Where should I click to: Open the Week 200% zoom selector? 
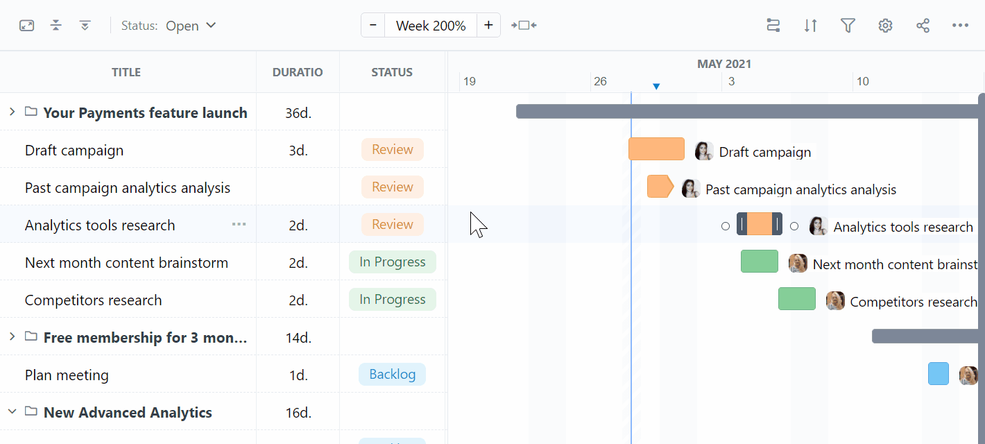(x=431, y=26)
